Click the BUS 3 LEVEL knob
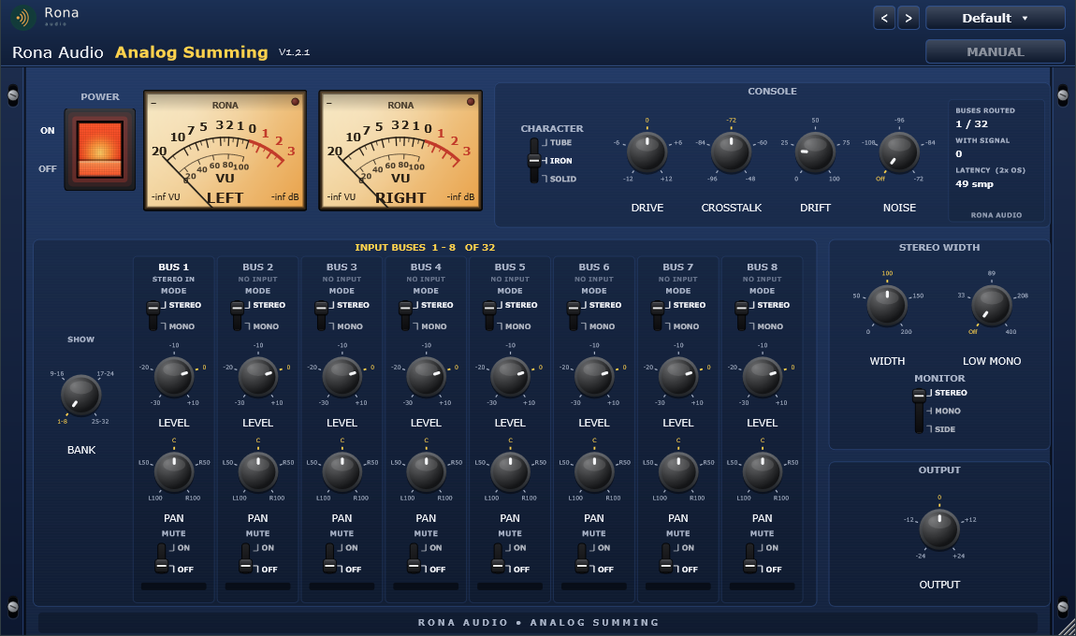This screenshot has width=1076, height=636. 342,377
